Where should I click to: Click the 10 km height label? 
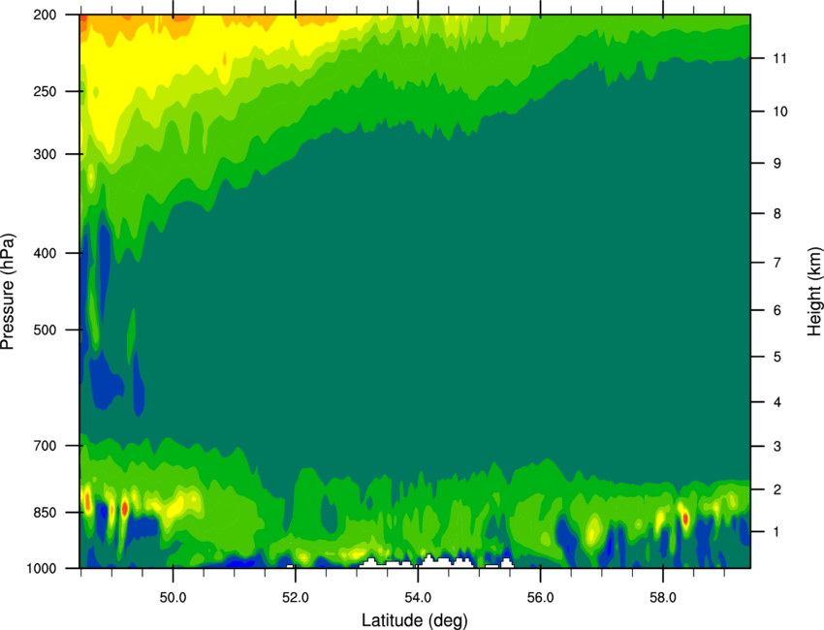coord(780,111)
